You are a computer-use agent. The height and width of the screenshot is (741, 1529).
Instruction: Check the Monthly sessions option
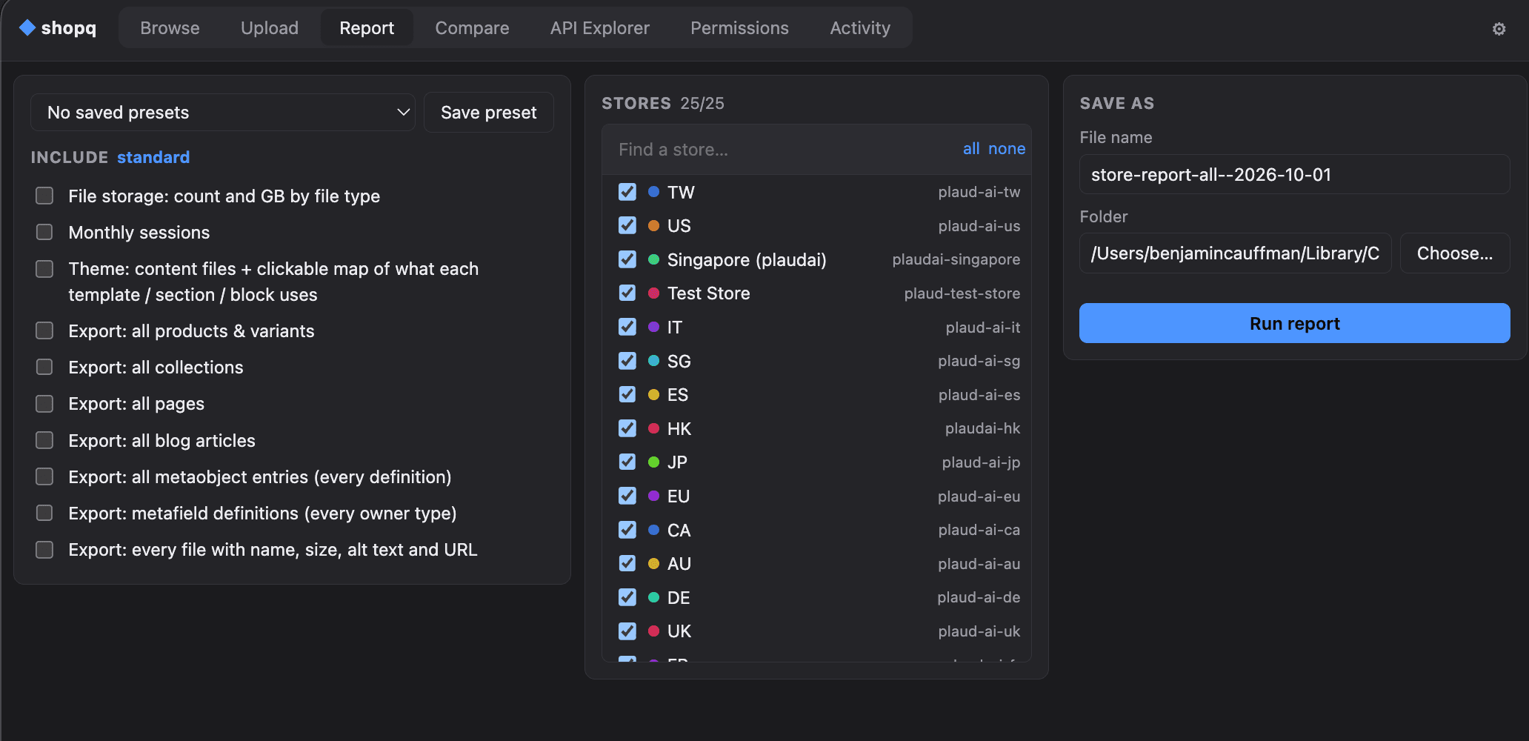44,232
